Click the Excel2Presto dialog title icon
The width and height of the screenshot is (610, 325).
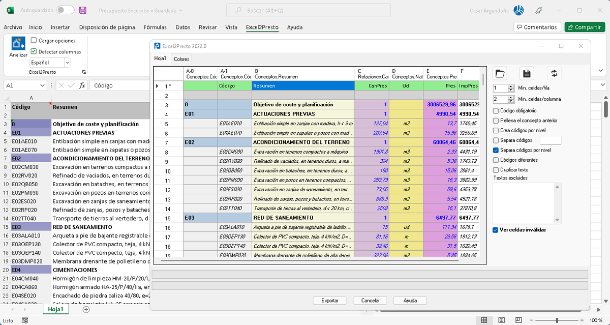[x=157, y=46]
